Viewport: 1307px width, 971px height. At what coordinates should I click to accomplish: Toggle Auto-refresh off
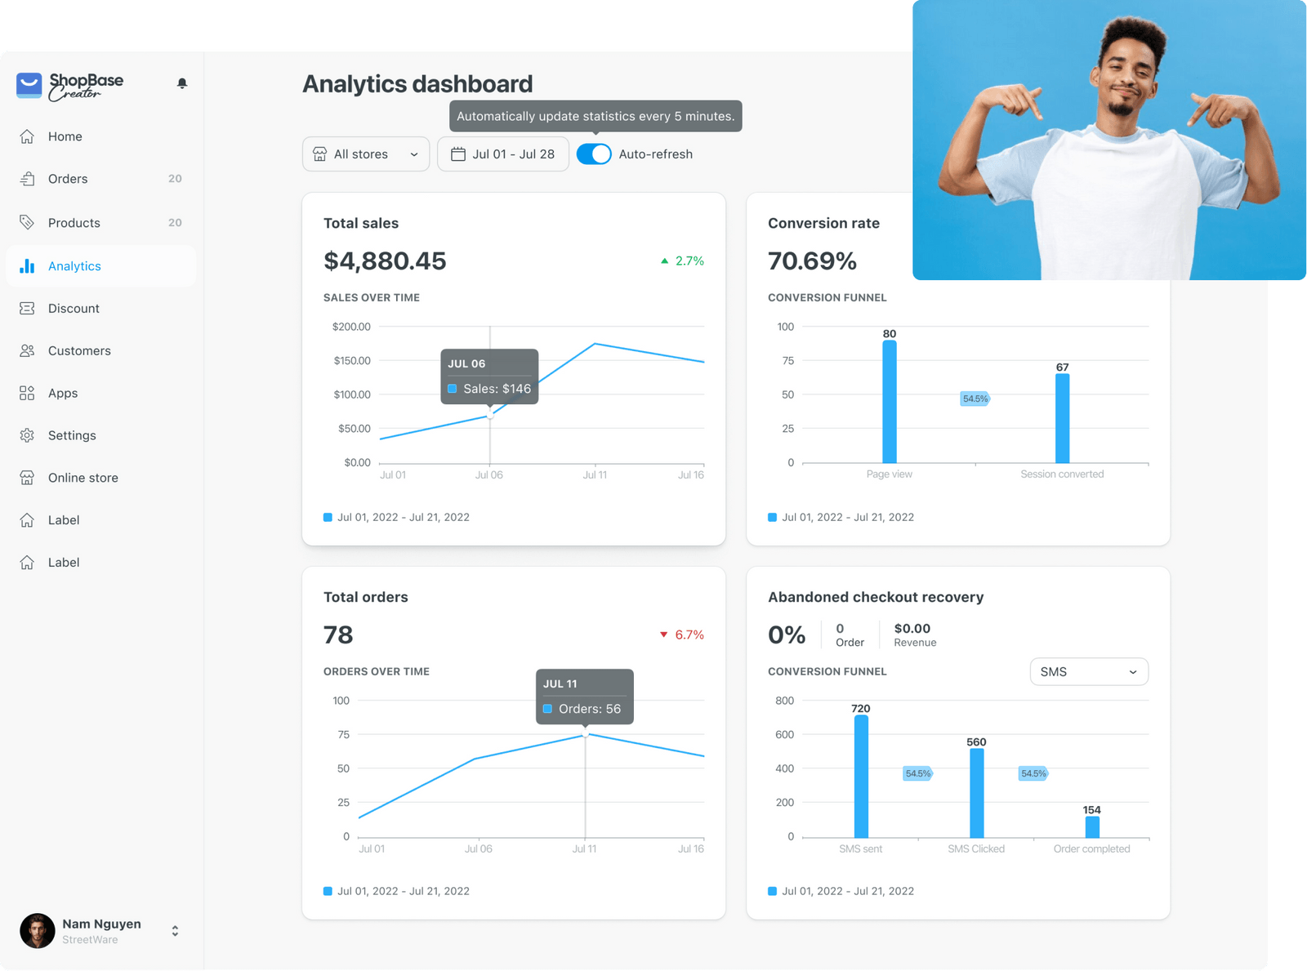(x=594, y=154)
